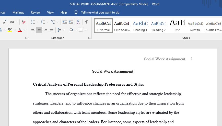The height and width of the screenshot is (126, 222).
Task: Align the text to the left
Action: [33, 30]
